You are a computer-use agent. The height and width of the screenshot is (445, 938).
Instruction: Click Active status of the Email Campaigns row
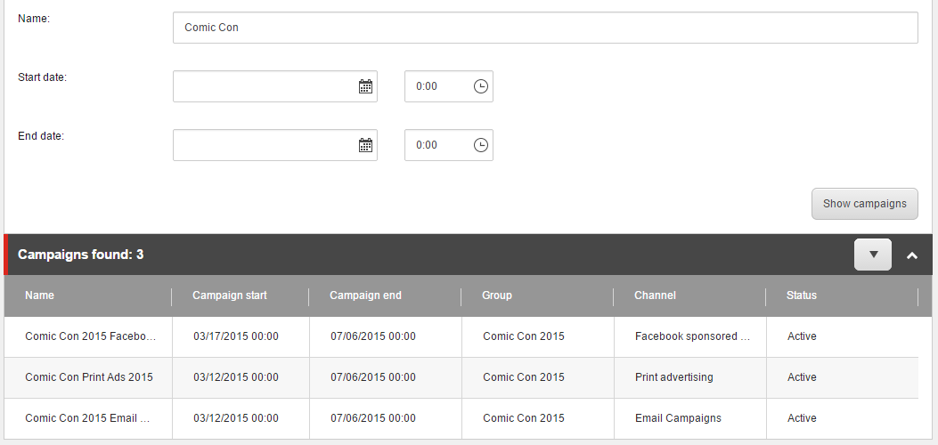tap(802, 418)
